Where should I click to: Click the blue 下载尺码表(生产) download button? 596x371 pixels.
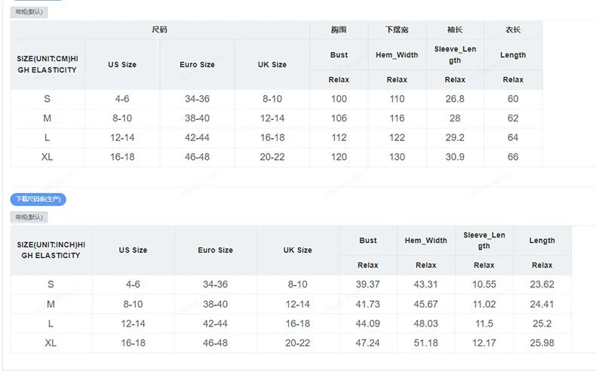point(39,199)
